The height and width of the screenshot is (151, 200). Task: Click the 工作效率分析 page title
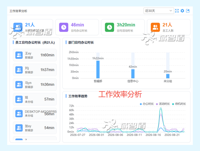click(x=18, y=11)
